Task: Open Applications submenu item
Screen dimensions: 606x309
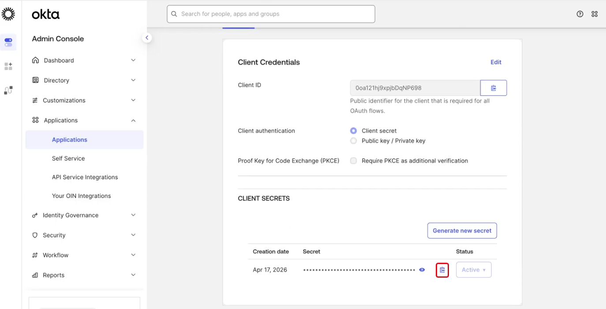Action: pos(84,140)
